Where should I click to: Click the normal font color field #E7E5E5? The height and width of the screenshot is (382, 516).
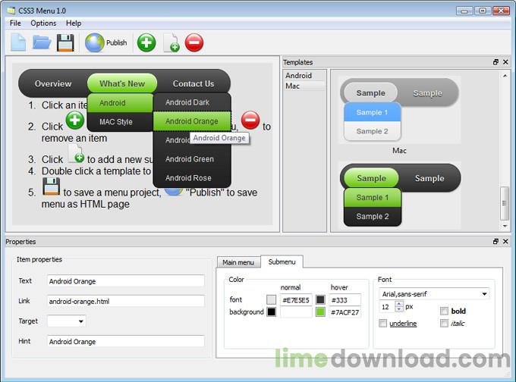pyautogui.click(x=296, y=300)
